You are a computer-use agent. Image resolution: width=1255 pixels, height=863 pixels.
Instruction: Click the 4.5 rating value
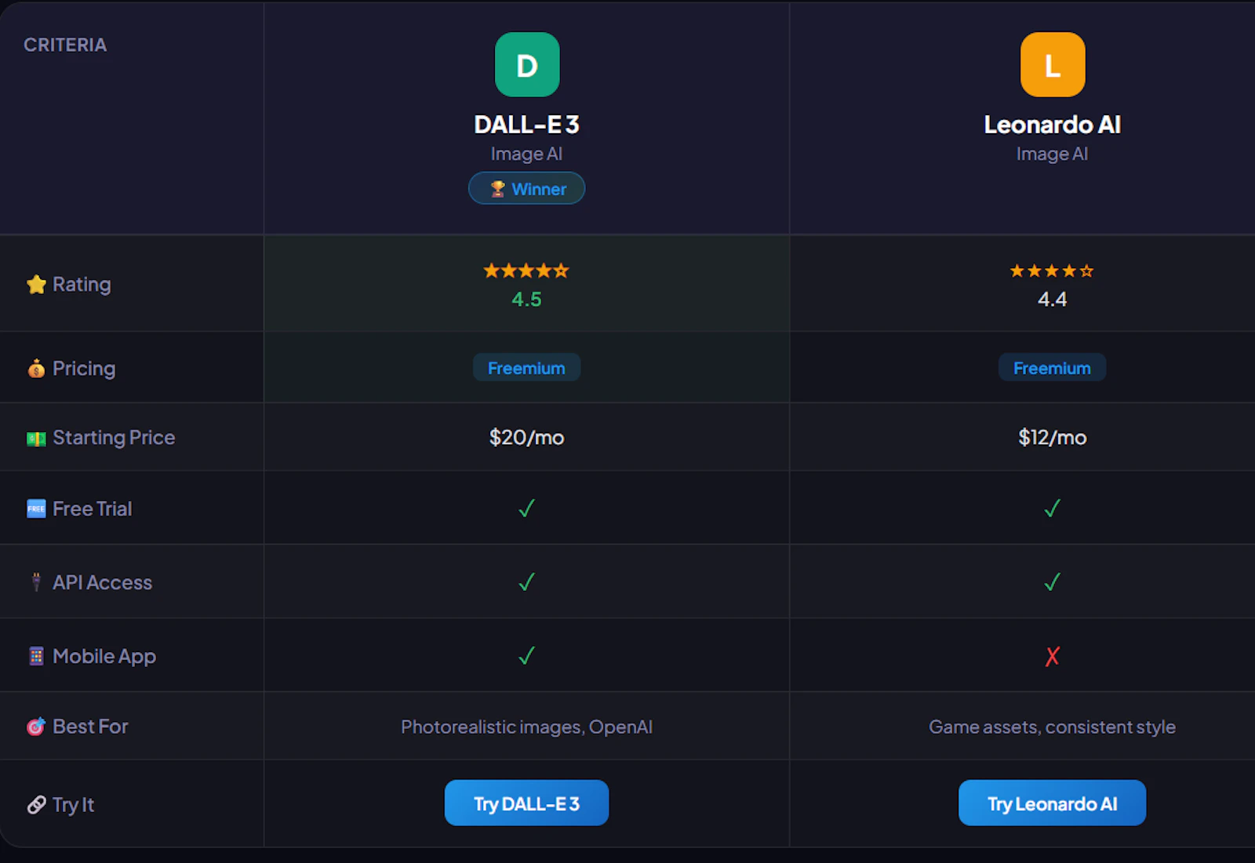pos(526,299)
